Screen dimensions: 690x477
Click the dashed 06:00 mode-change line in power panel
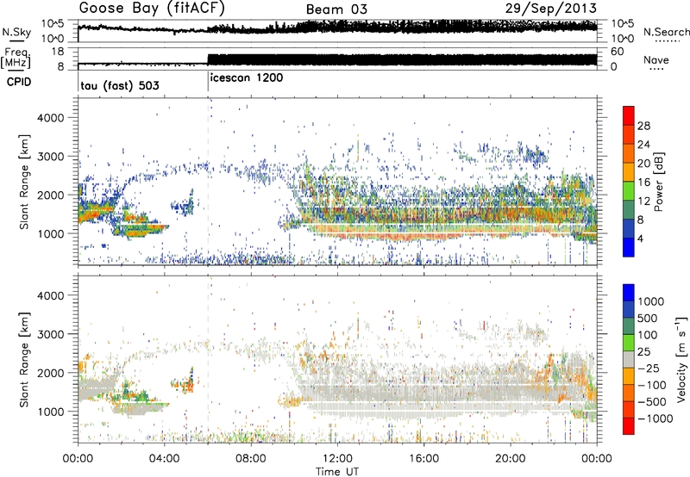point(208,181)
